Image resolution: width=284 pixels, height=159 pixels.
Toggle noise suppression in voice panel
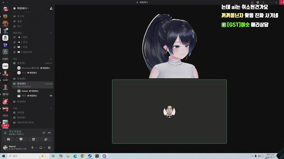(x=44, y=133)
